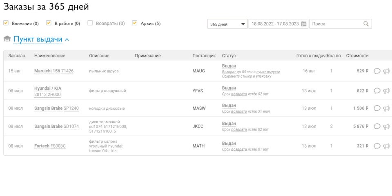Collapse the Пункт выдачи section
The width and height of the screenshot is (392, 196).
tap(67, 39)
